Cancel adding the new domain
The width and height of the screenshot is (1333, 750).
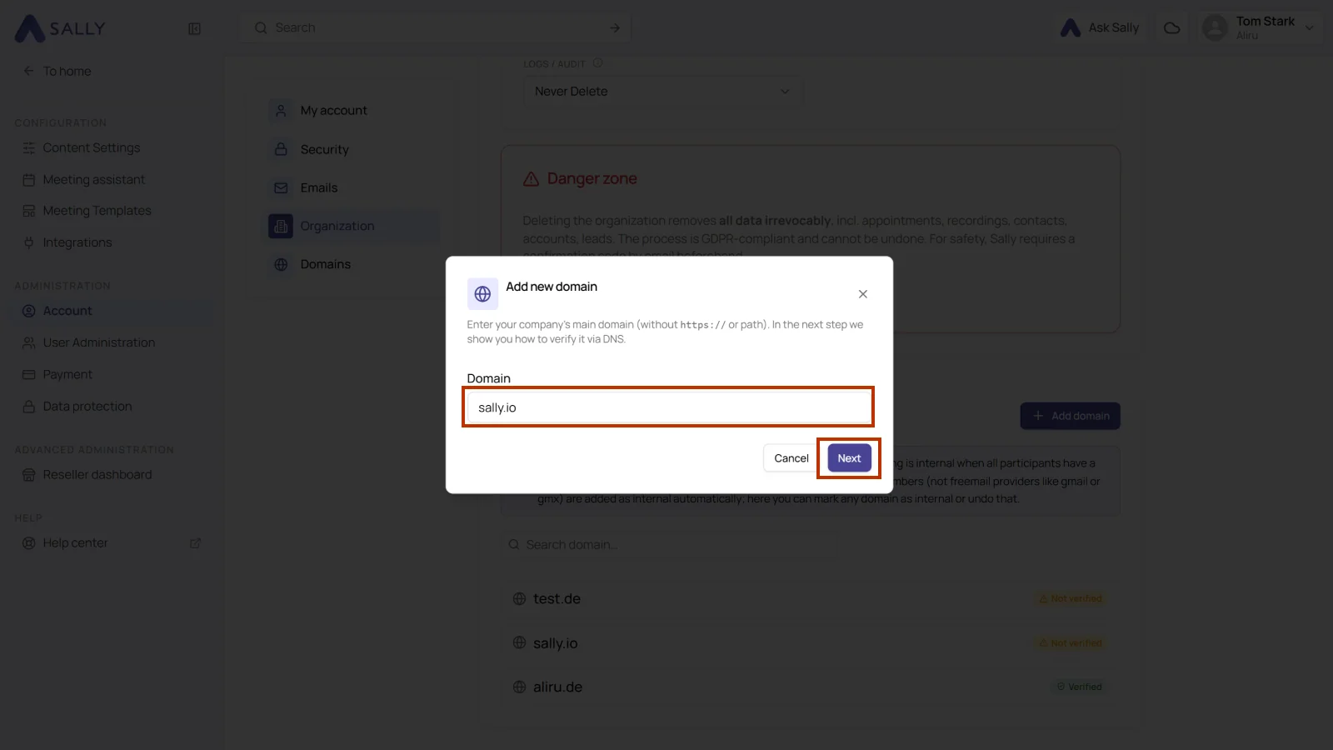(x=791, y=458)
